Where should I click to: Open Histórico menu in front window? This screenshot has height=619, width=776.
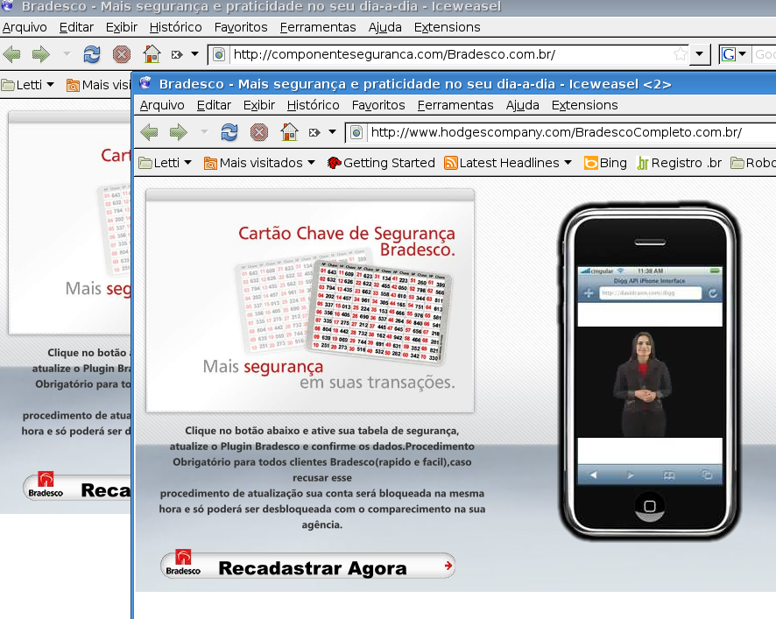[x=314, y=105]
